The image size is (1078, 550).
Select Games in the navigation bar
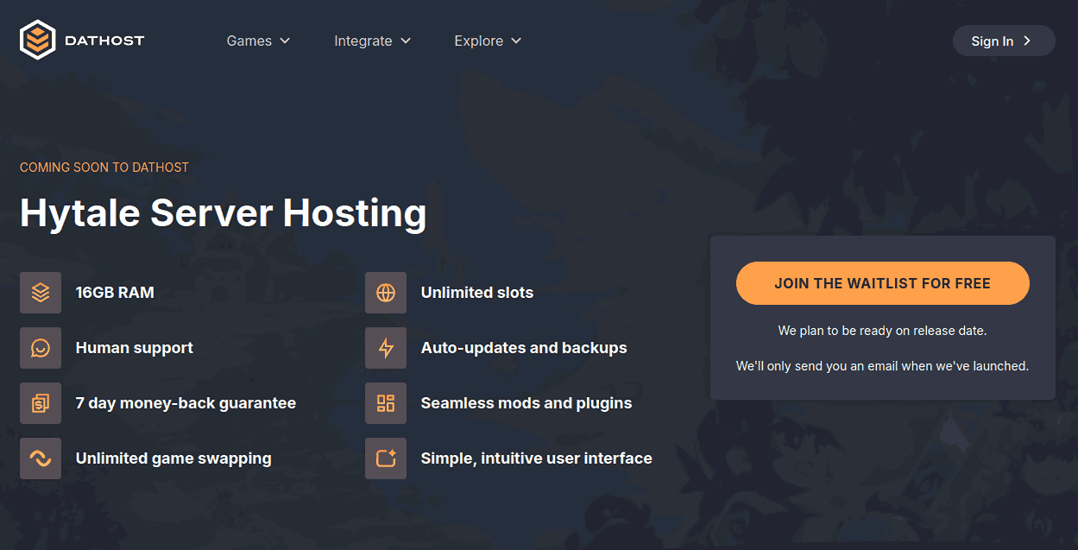click(x=249, y=41)
